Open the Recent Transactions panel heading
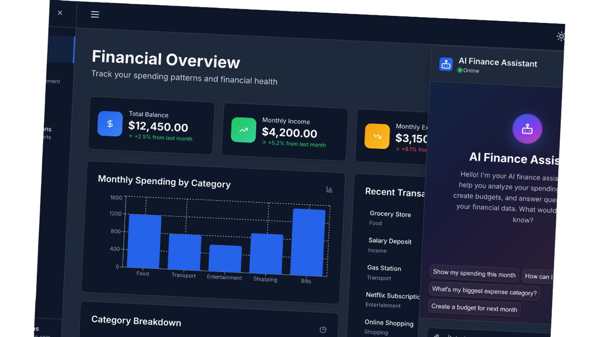599x337 pixels. pos(395,192)
